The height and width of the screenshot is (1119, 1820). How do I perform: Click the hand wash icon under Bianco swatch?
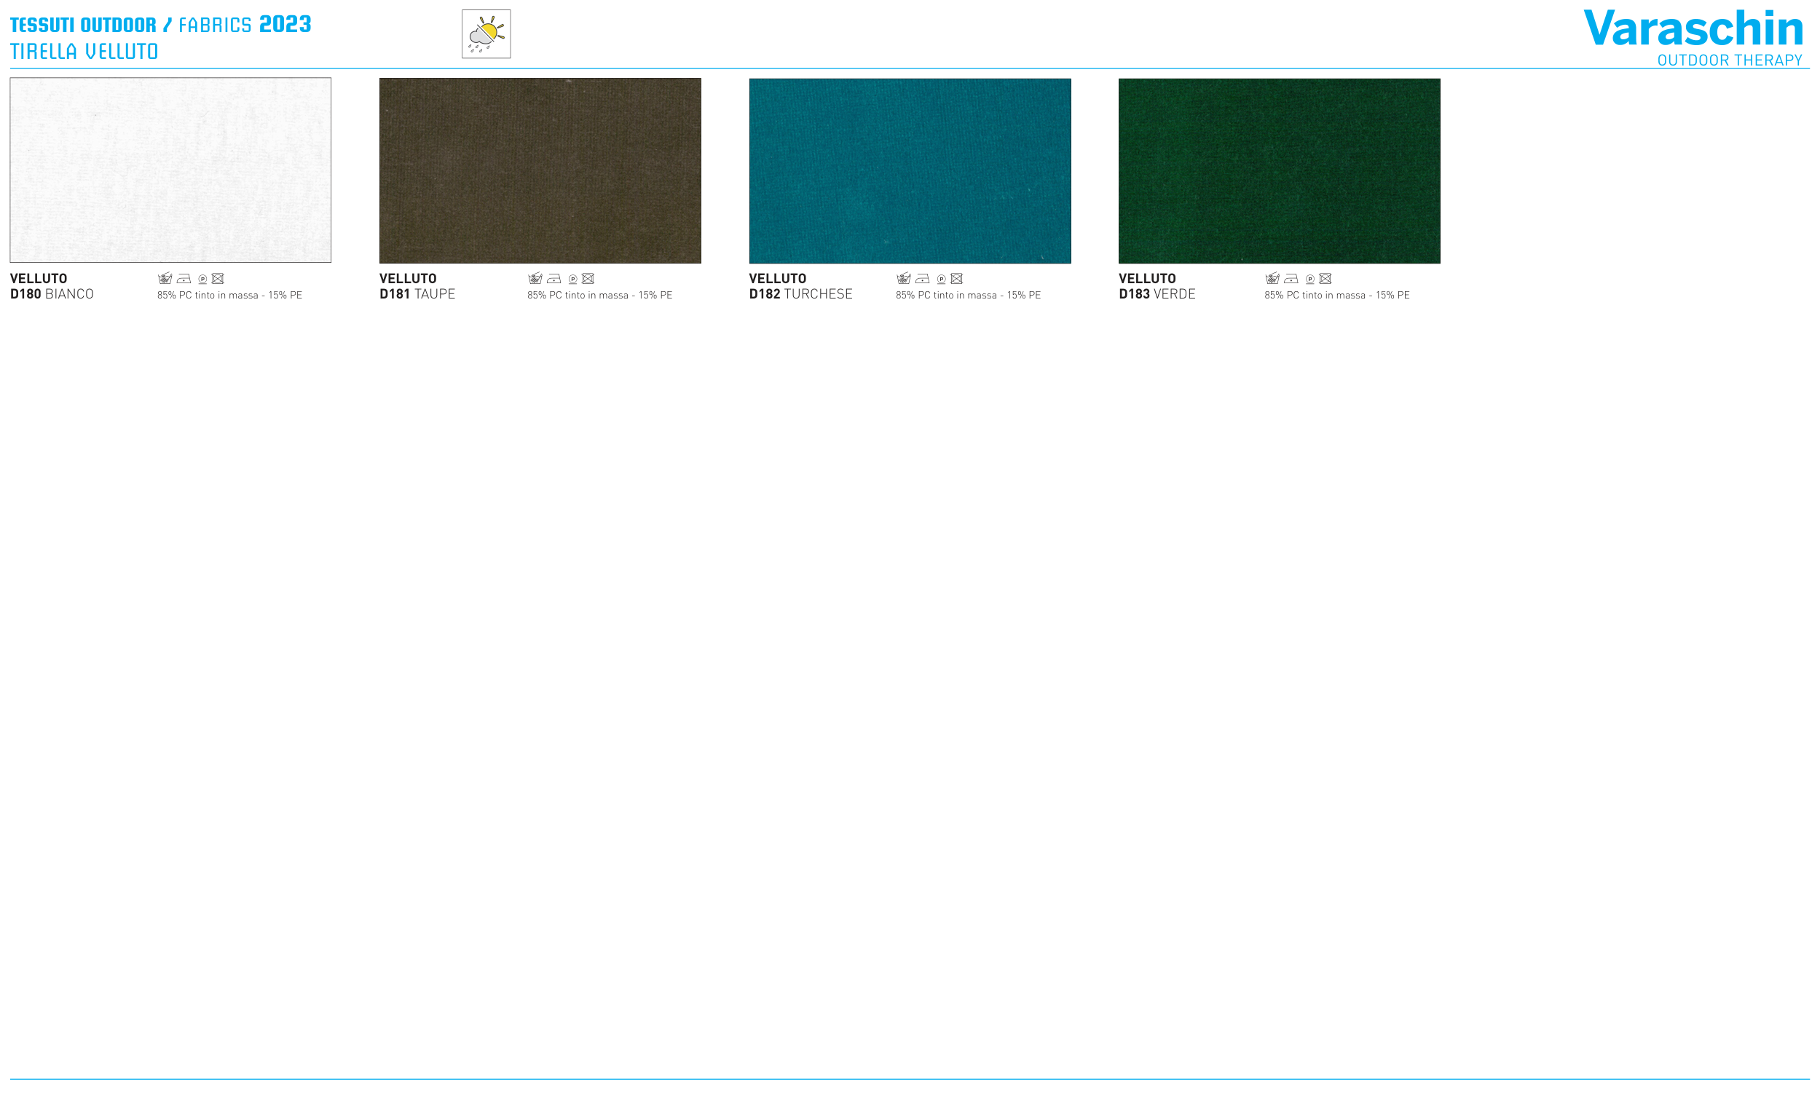[165, 278]
